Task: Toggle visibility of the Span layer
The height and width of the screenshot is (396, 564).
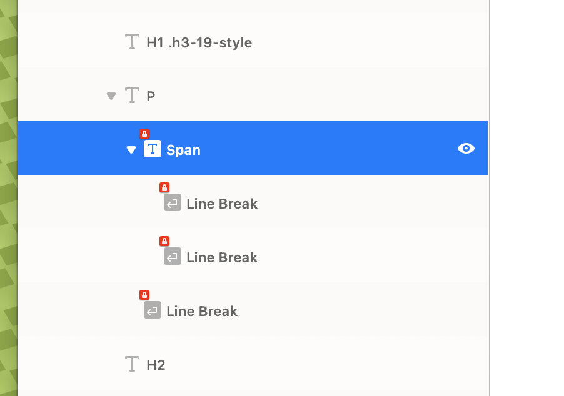Action: coord(466,149)
